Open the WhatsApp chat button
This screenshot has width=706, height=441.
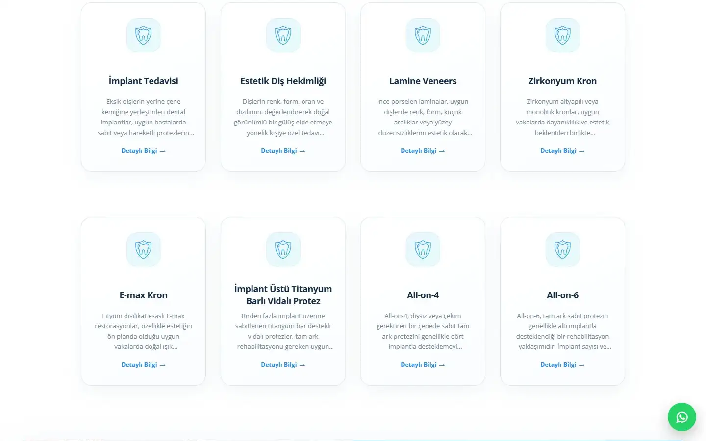pos(682,417)
